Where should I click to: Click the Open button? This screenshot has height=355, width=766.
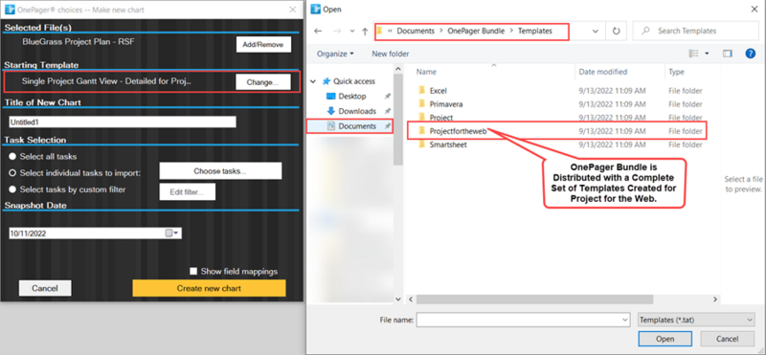665,339
